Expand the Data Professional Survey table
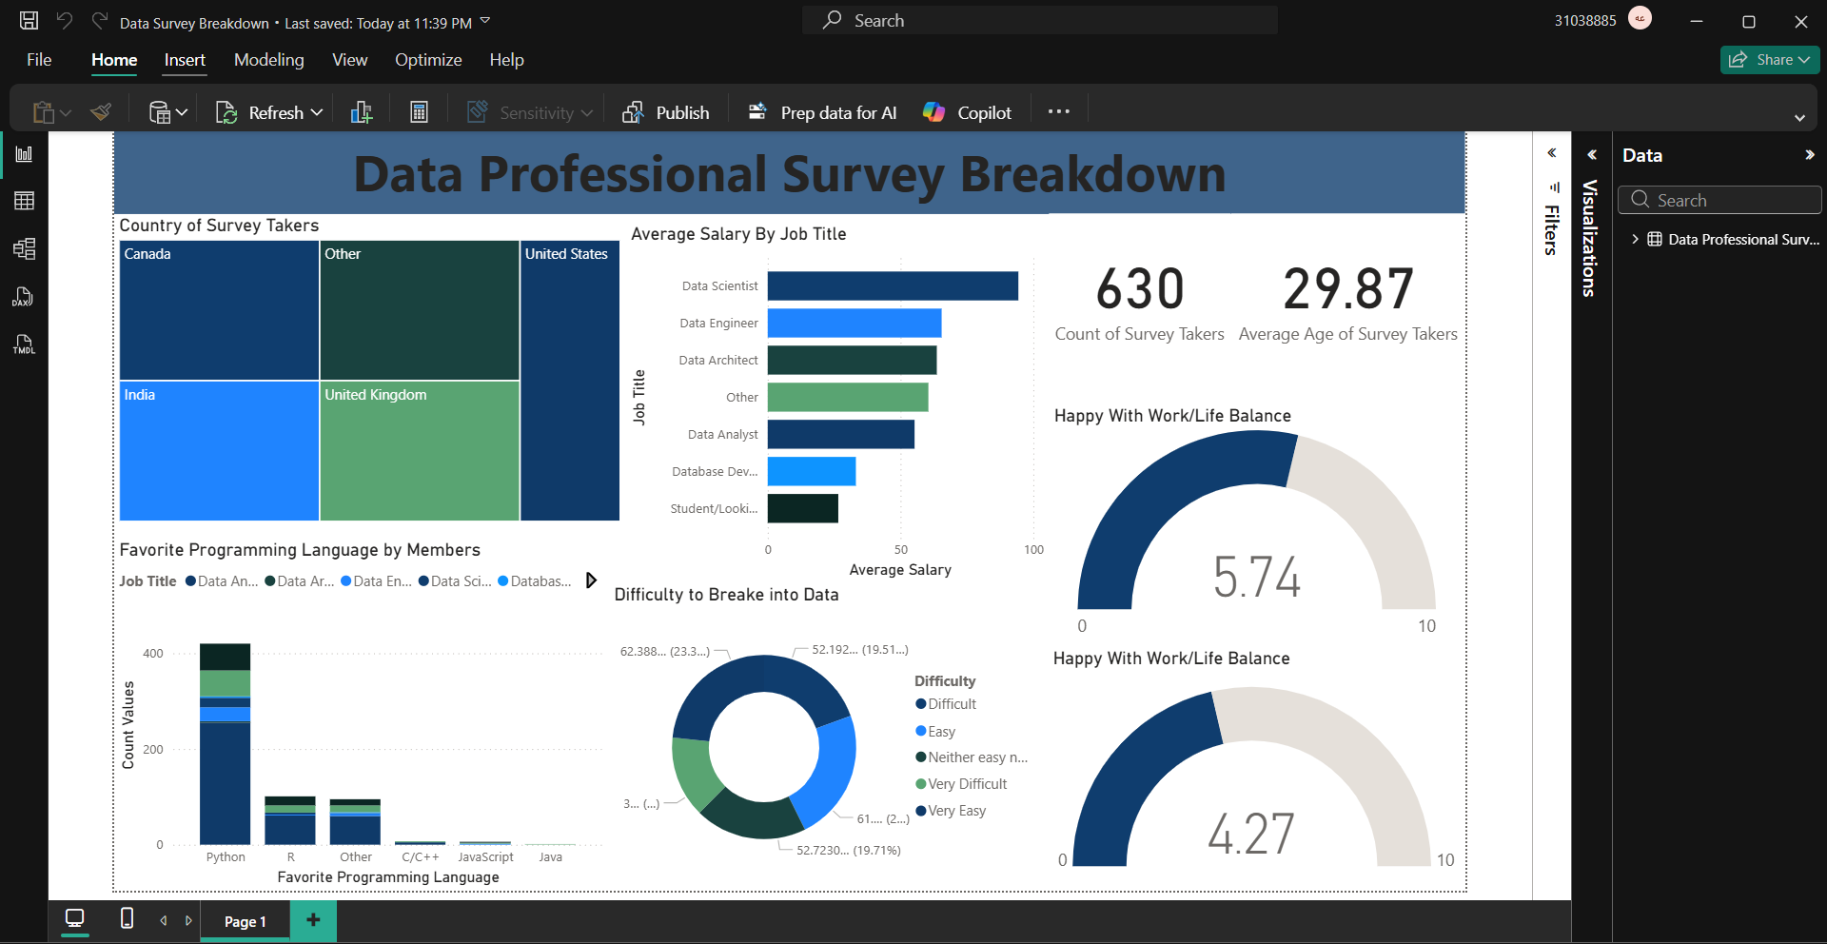 [1635, 239]
